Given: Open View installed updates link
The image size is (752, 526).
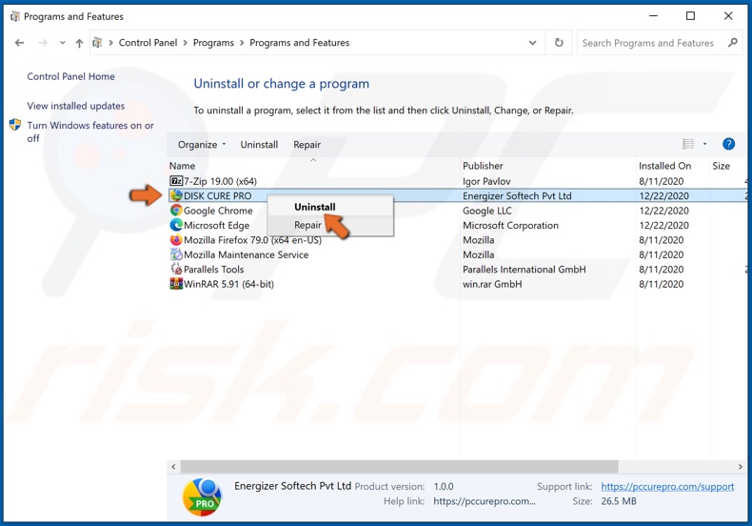Looking at the screenshot, I should pos(76,106).
